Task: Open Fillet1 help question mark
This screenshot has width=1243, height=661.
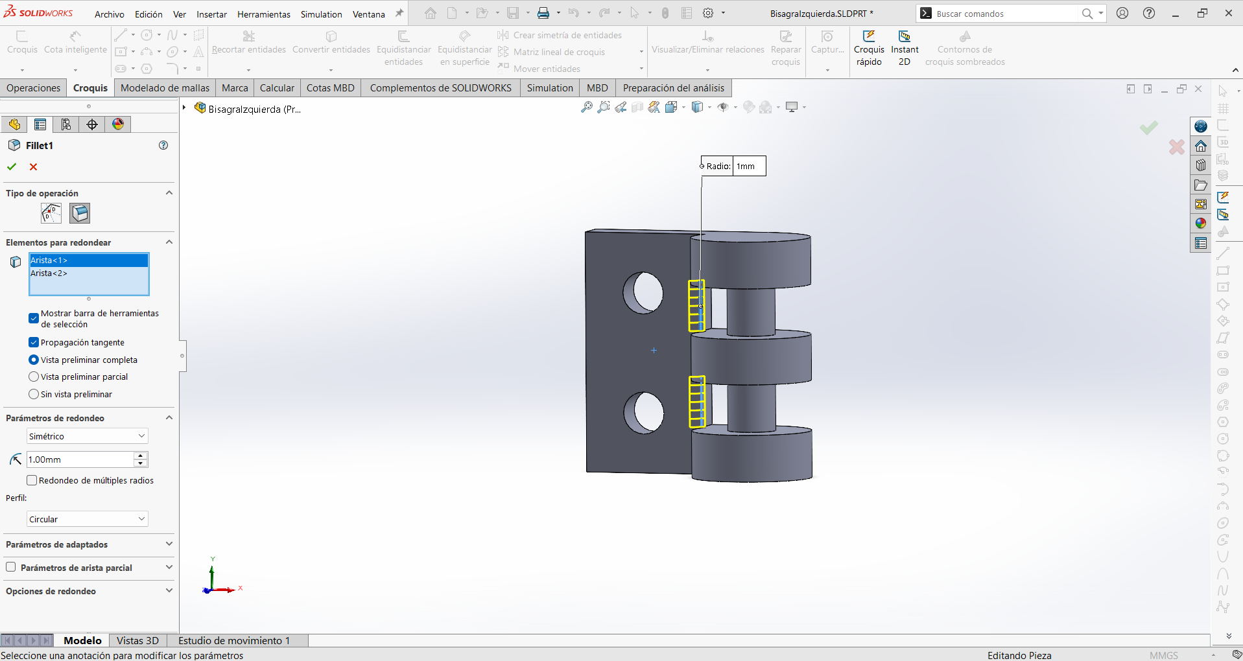Action: pyautogui.click(x=163, y=146)
